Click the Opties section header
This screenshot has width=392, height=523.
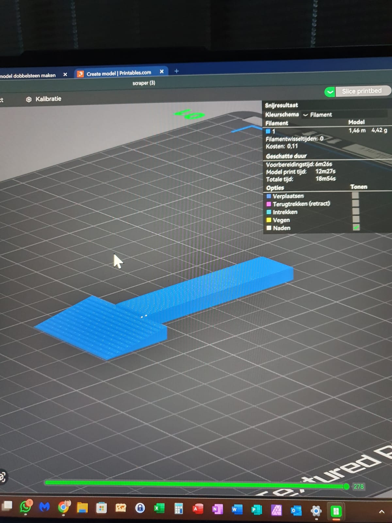coord(275,188)
